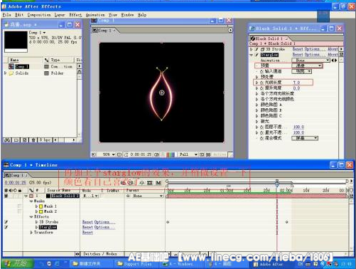Viewport: 356px width, 269px height.
Task: Click the Black Solid 1 layer color label
Action: (x=31, y=196)
